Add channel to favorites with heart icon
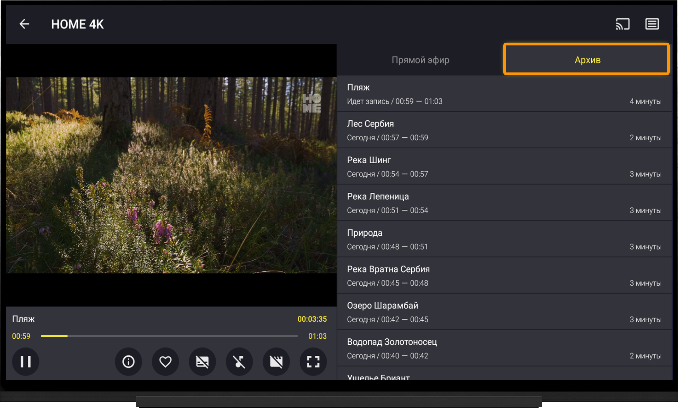 click(165, 362)
